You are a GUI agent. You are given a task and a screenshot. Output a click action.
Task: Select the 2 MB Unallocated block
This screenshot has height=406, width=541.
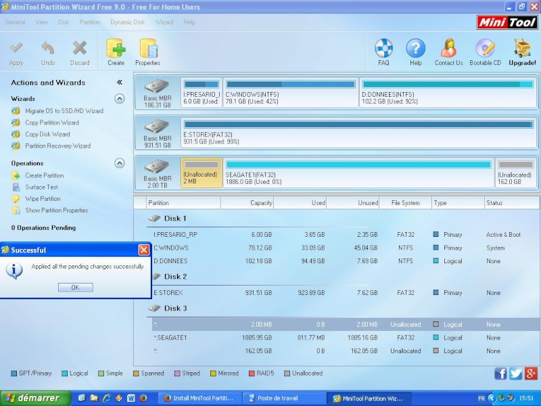click(x=202, y=173)
